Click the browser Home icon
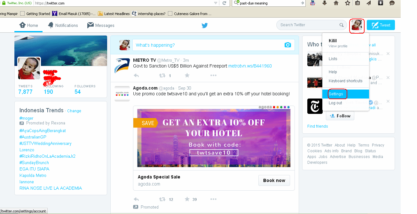This screenshot has height=214, width=417. point(336,3)
